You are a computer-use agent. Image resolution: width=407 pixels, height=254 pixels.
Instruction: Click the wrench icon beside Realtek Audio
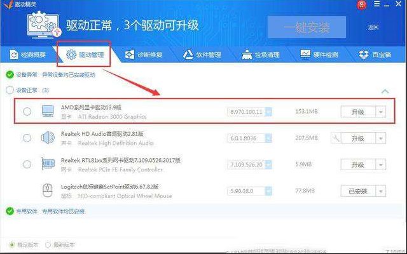click(336, 138)
